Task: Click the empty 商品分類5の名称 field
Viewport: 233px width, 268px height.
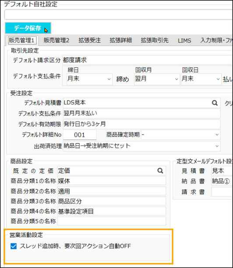Action: pos(112,221)
